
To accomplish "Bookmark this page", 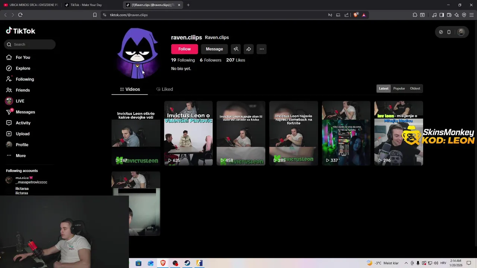I will pyautogui.click(x=95, y=15).
